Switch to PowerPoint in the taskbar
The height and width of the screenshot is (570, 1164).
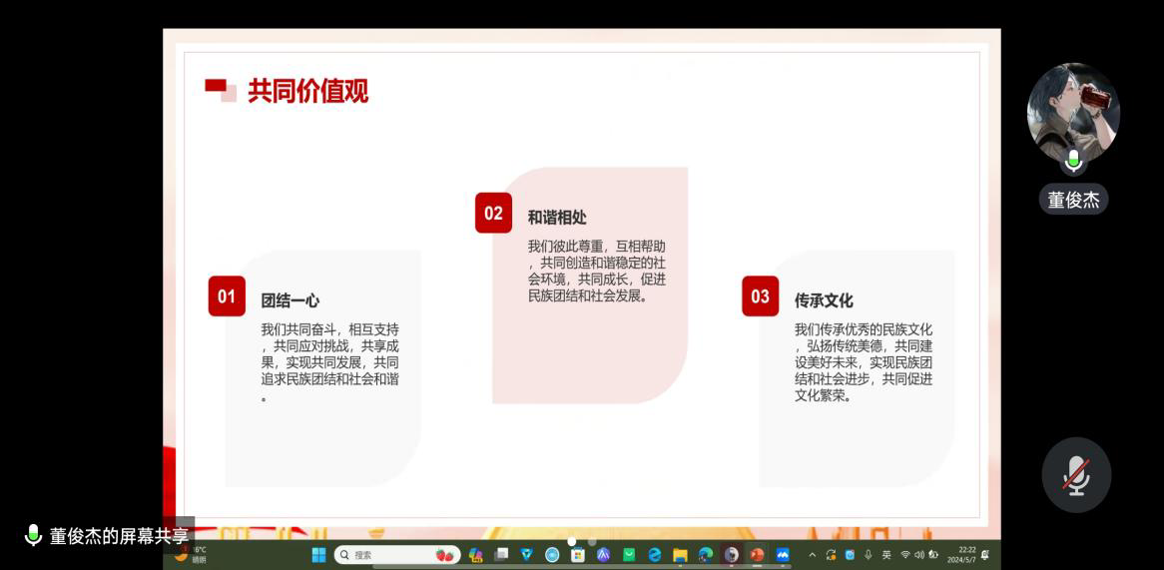coord(757,555)
